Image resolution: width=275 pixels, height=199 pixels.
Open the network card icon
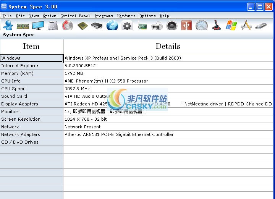[142, 26]
